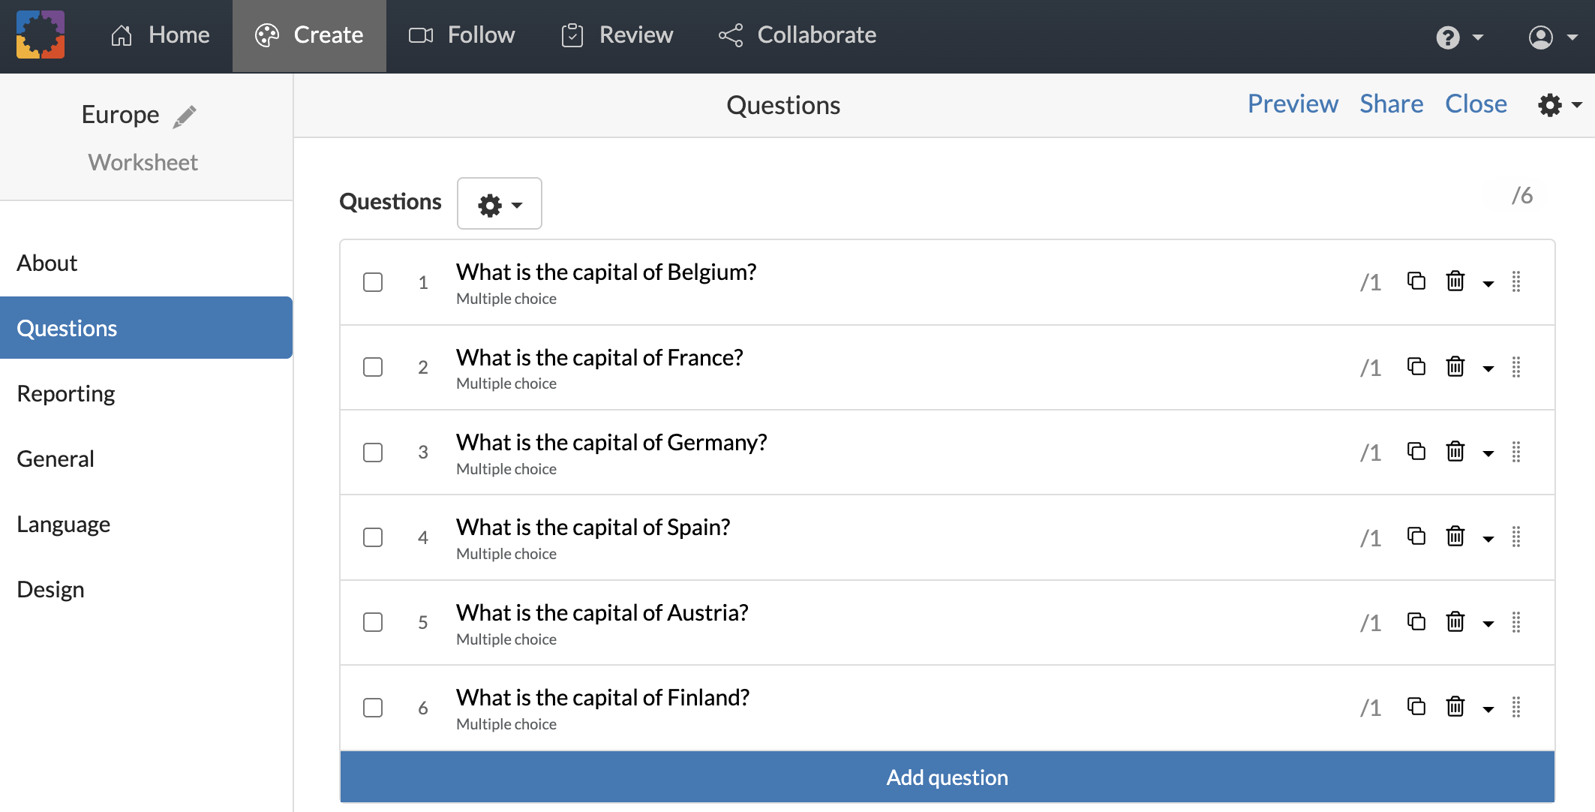Click the Add question button
This screenshot has height=812, width=1595.
click(x=946, y=777)
